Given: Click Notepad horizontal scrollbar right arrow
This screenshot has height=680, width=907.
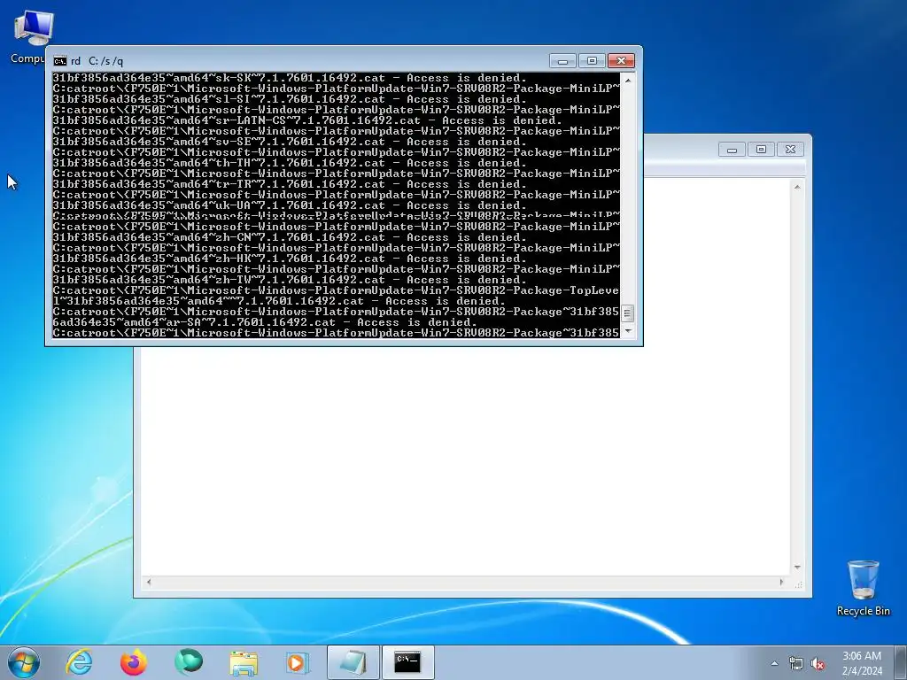Looking at the screenshot, I should coord(781,583).
